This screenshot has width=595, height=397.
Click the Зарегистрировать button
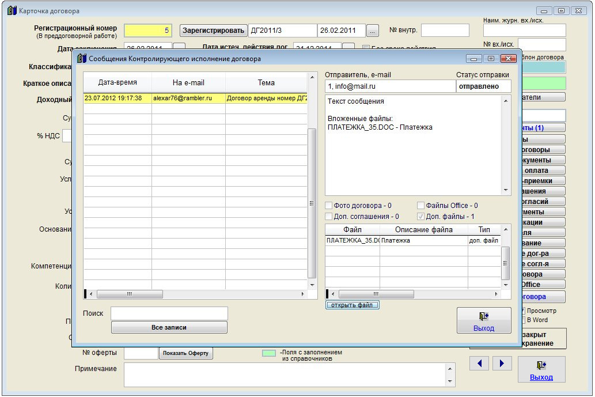[x=213, y=30]
